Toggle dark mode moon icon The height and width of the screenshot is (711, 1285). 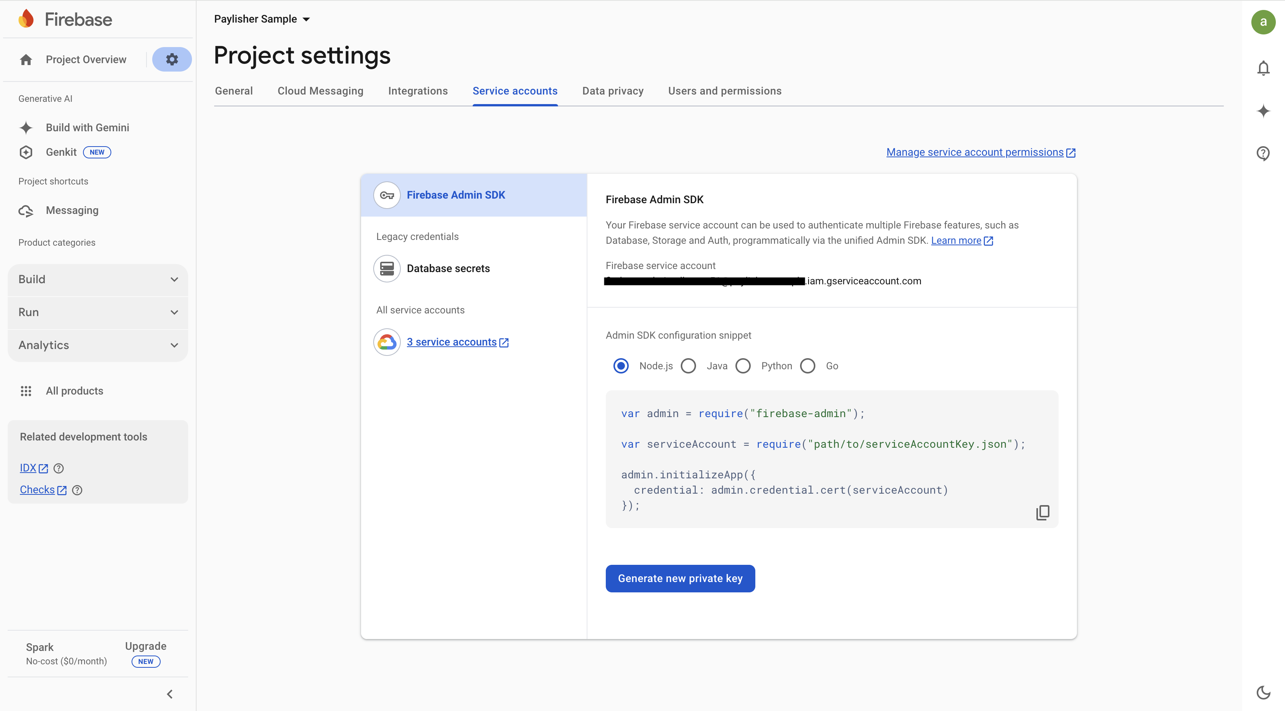tap(1263, 693)
